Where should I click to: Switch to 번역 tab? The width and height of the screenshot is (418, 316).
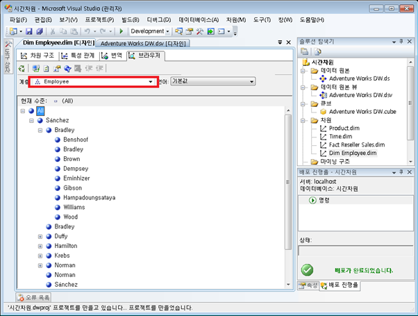[x=112, y=56]
